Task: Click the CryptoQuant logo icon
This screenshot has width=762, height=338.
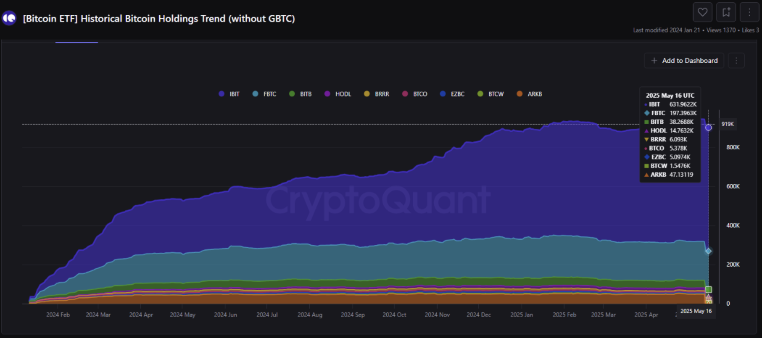Action: tap(9, 18)
